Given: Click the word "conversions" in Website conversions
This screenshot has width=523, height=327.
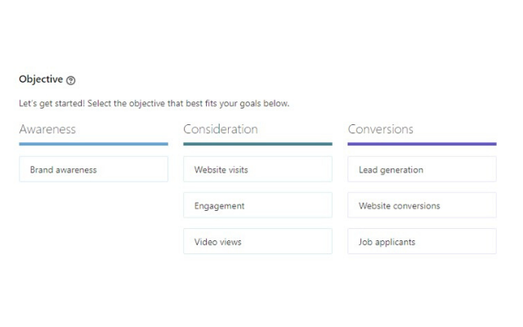Looking at the screenshot, I should pos(417,206).
